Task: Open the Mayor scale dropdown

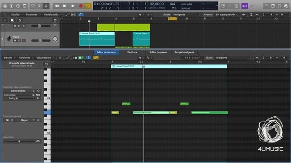Action: 25,120
